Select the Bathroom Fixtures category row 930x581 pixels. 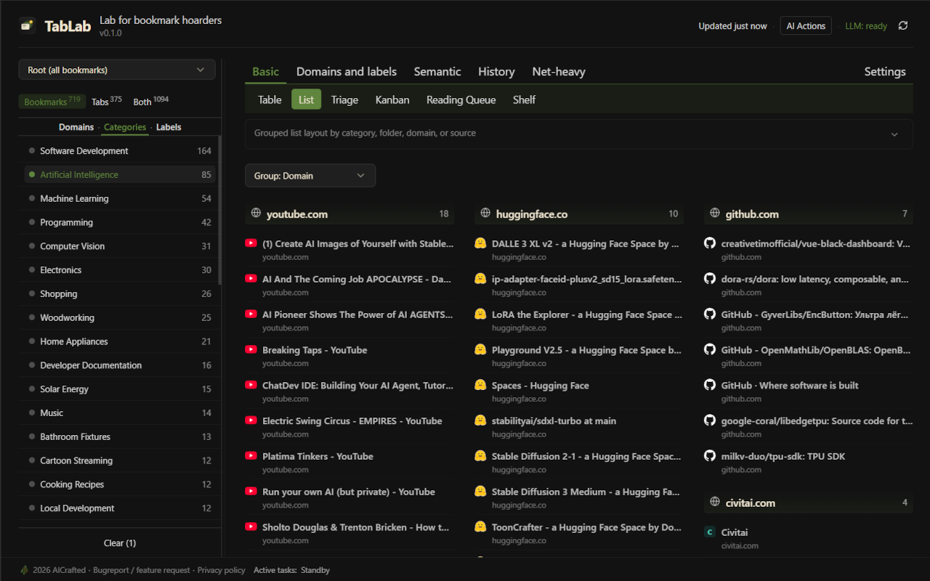tap(120, 436)
